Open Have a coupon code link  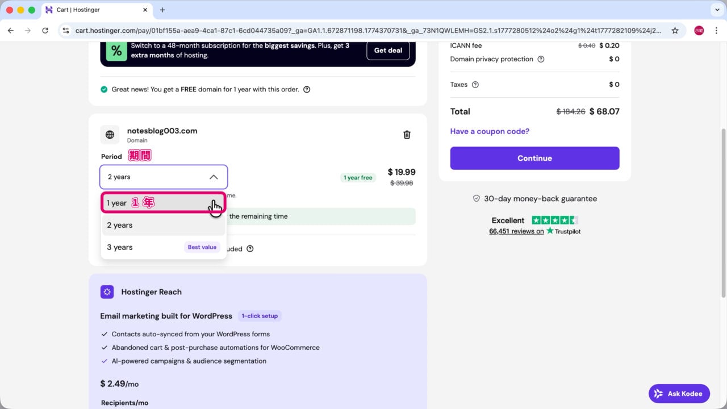pos(490,131)
